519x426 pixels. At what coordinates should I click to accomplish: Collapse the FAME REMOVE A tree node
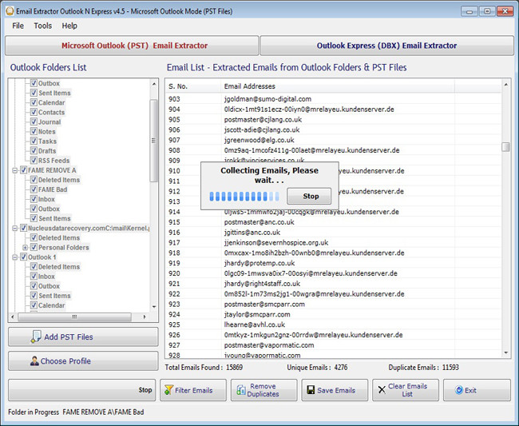click(x=14, y=170)
